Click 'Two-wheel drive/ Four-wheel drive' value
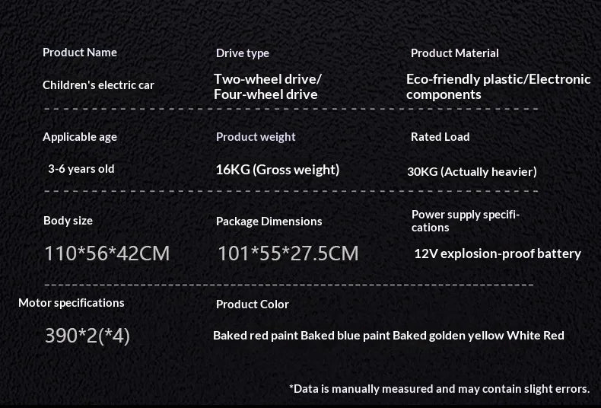Image resolution: width=601 pixels, height=408 pixels. pos(268,87)
